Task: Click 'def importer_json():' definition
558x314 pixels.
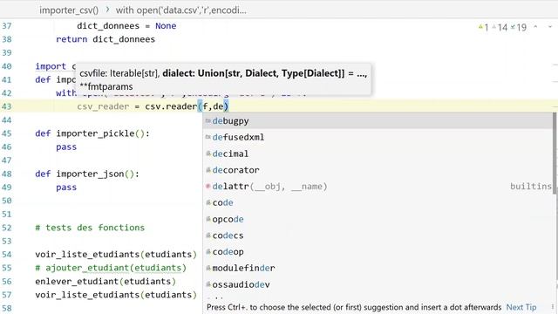Action: point(87,174)
